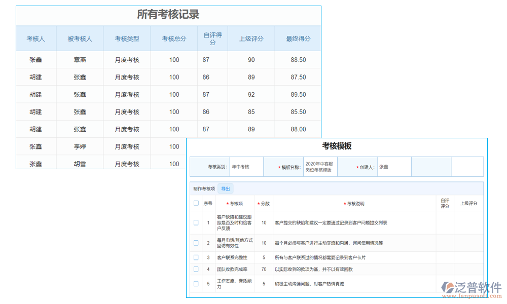The width and height of the screenshot is (507, 304).
Task: Check the checkbox for item 5 工作态度、素质能力
Action: tap(196, 284)
